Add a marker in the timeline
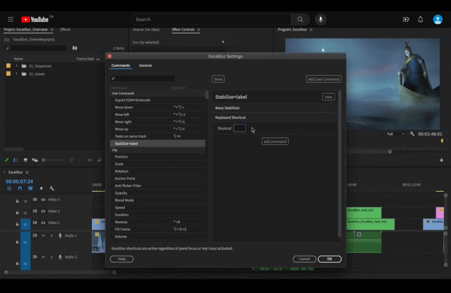 41,188
